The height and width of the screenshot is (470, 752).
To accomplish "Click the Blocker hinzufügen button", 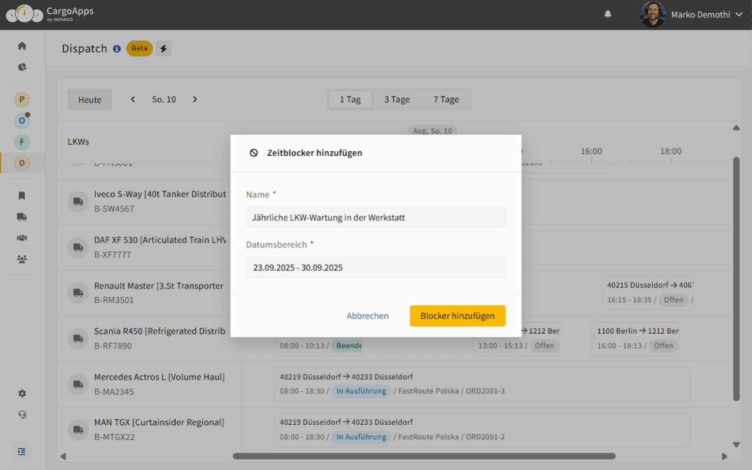I will click(457, 315).
